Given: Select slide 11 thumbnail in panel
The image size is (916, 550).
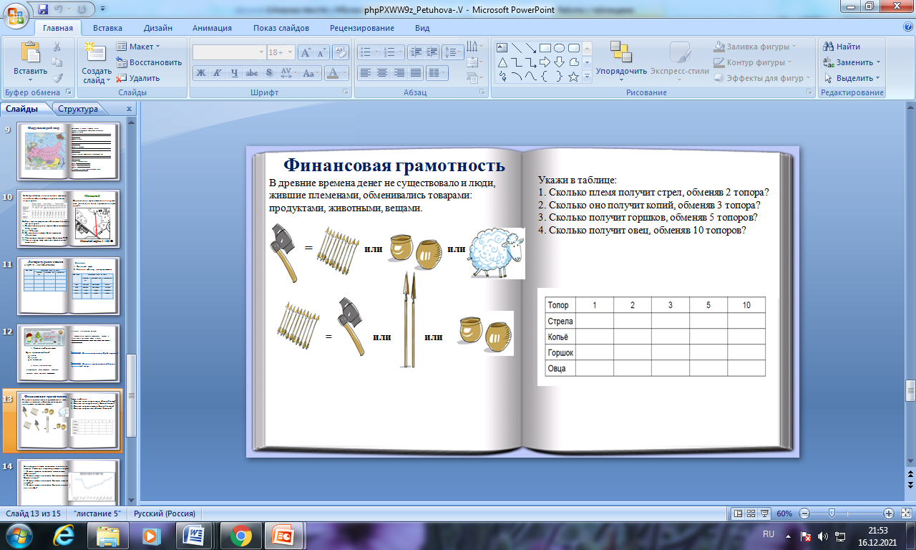Looking at the screenshot, I should (68, 286).
